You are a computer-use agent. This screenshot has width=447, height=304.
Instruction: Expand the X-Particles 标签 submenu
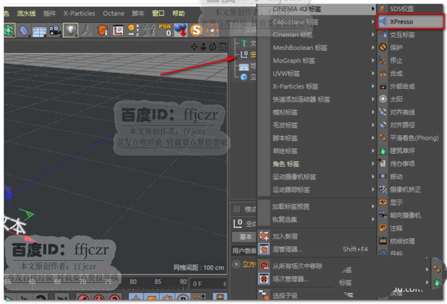(317, 86)
